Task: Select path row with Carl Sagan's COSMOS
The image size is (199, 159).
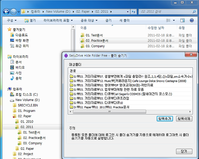Action: [x=130, y=94]
